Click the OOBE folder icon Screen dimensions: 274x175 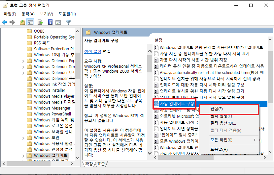(29, 31)
